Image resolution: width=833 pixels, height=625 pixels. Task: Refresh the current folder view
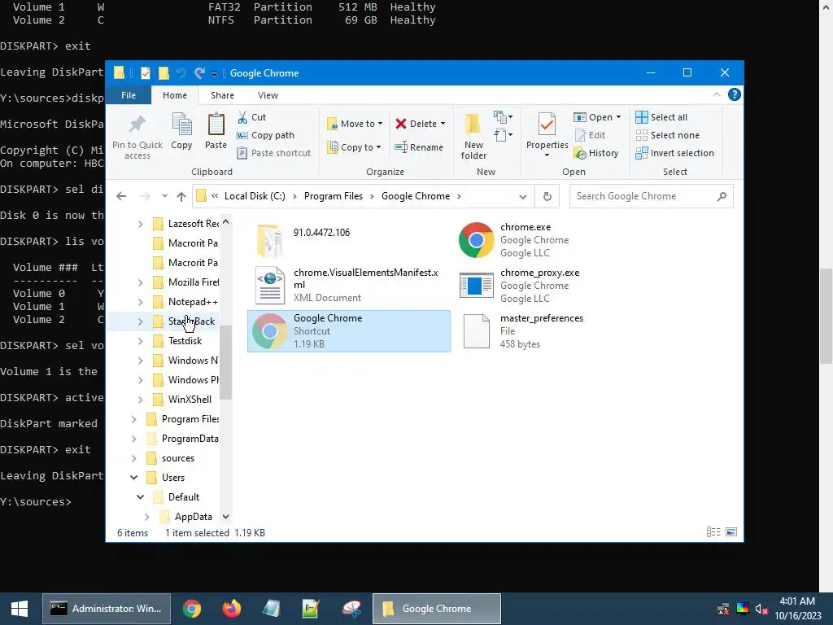pyautogui.click(x=547, y=196)
